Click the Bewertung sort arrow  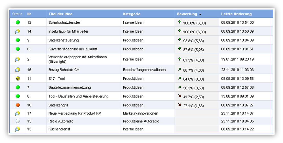pos(201,15)
